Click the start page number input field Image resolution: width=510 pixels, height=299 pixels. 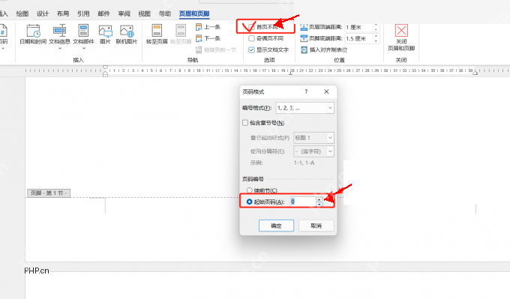click(x=303, y=202)
